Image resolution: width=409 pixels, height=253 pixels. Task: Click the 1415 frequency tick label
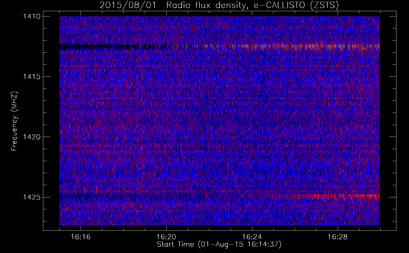coord(32,77)
